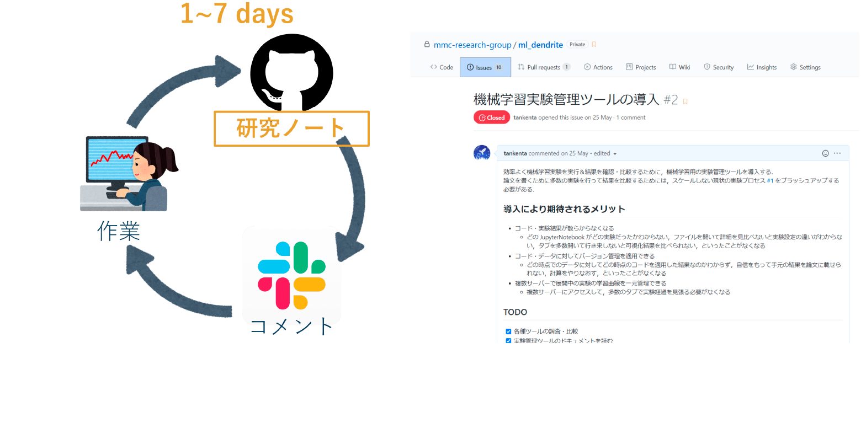Click the red Closed status badge
Image resolution: width=861 pixels, height=428 pixels.
(x=492, y=117)
